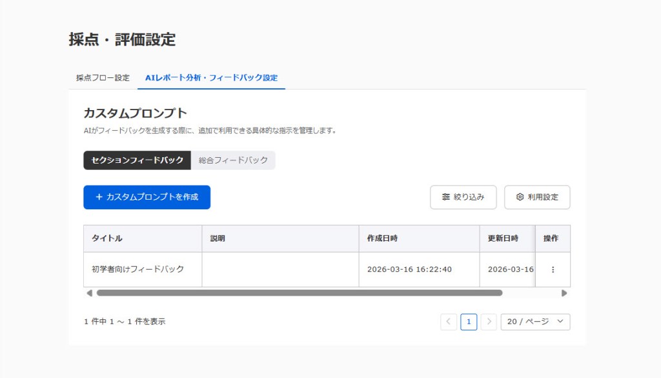Click the 更新日時 column header
The height and width of the screenshot is (378, 661).
click(x=503, y=238)
